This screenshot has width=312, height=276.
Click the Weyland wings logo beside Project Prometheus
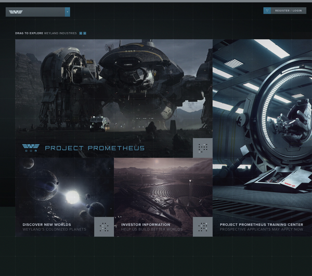31,148
